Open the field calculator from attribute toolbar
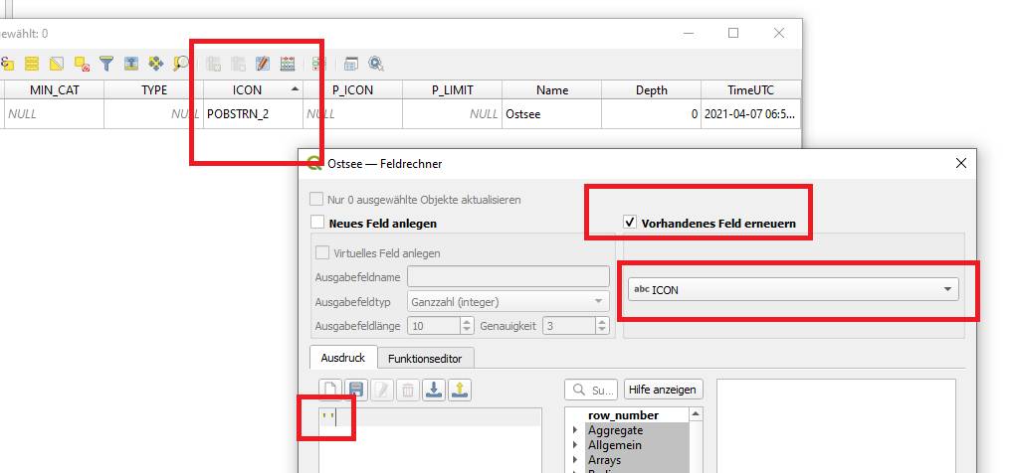Viewport: 1013px width, 473px height. [288, 64]
